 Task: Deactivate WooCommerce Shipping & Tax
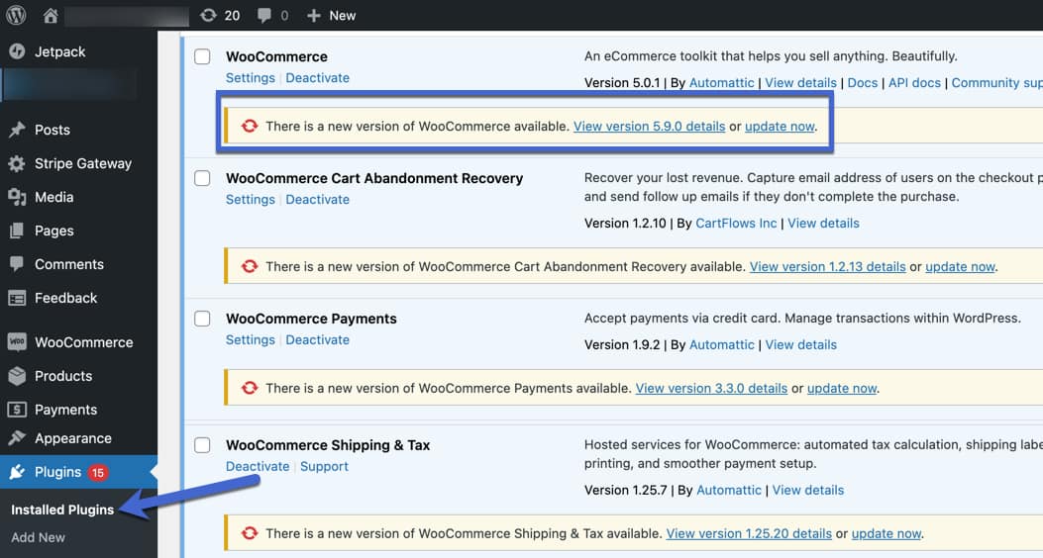258,466
